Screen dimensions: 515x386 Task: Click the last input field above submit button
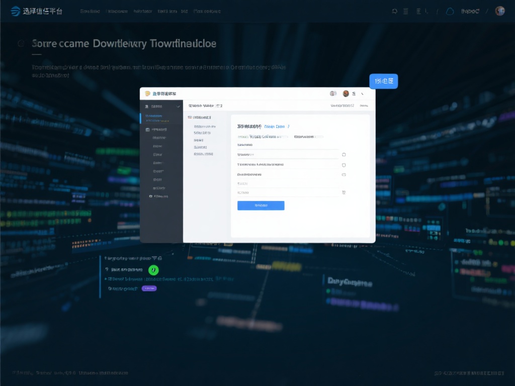pos(287,192)
